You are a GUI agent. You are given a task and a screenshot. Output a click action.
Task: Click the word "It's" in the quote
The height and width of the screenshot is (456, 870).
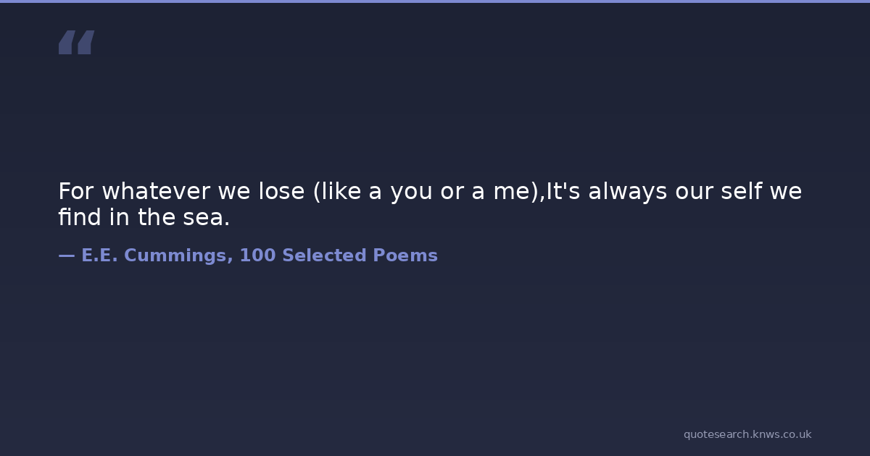[x=563, y=192]
